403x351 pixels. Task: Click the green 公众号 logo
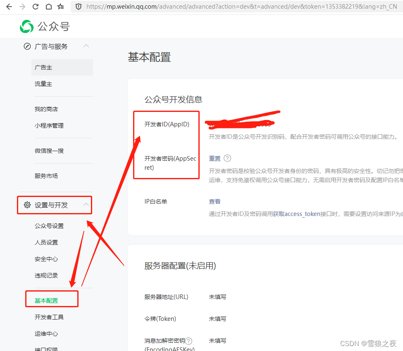[45, 26]
